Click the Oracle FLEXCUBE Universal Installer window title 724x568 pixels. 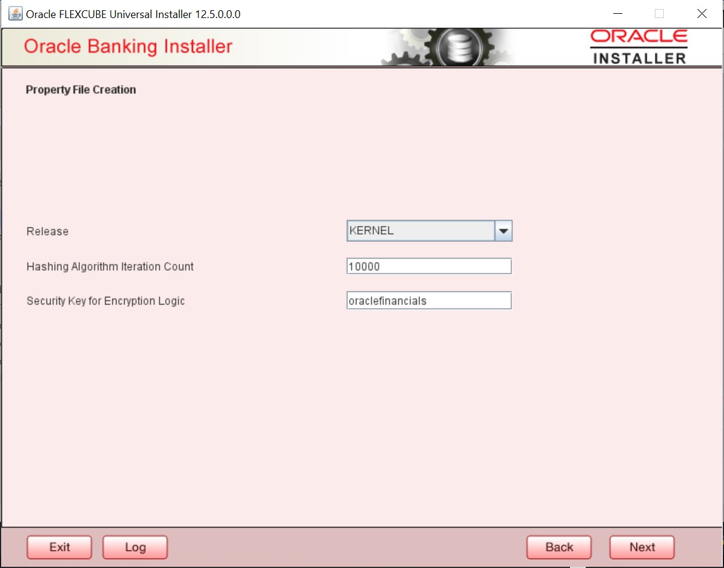point(133,14)
